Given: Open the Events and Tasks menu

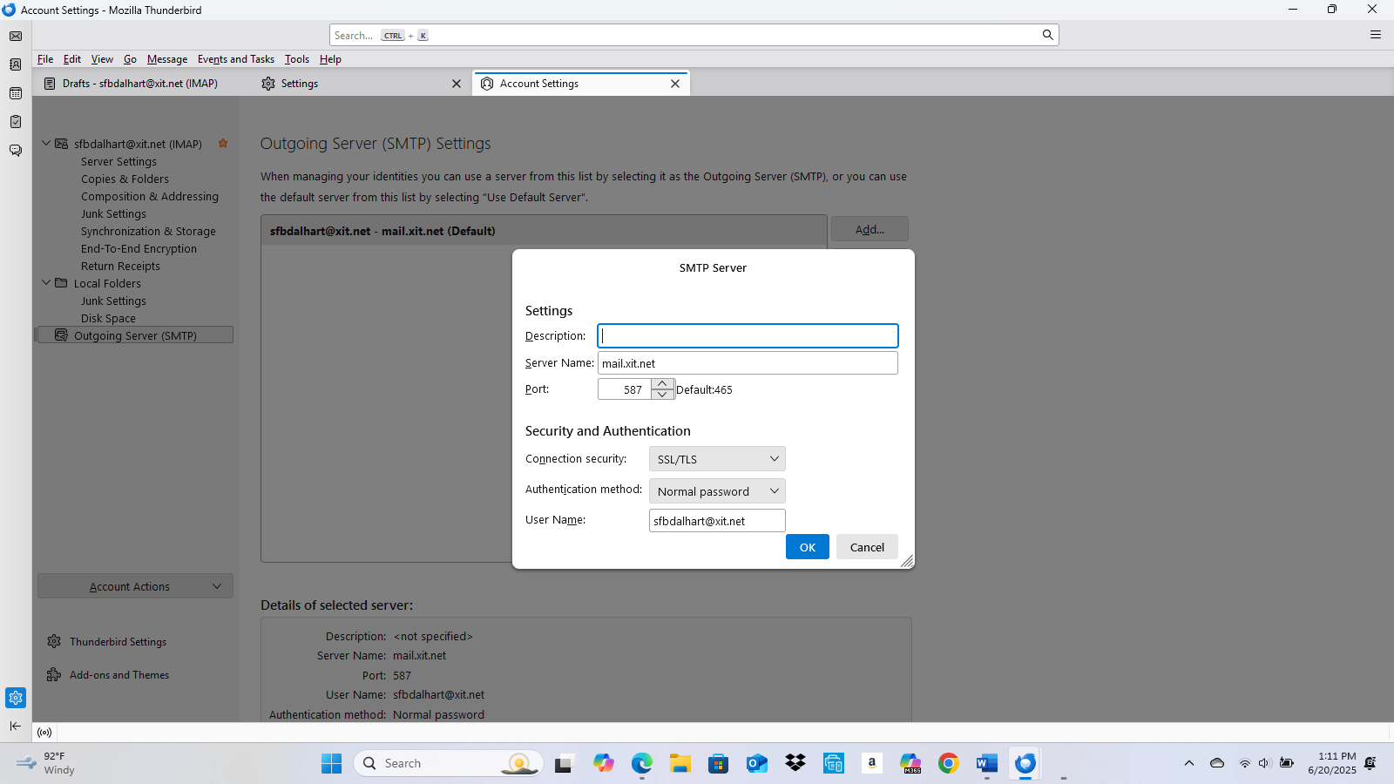Looking at the screenshot, I should 236,59.
